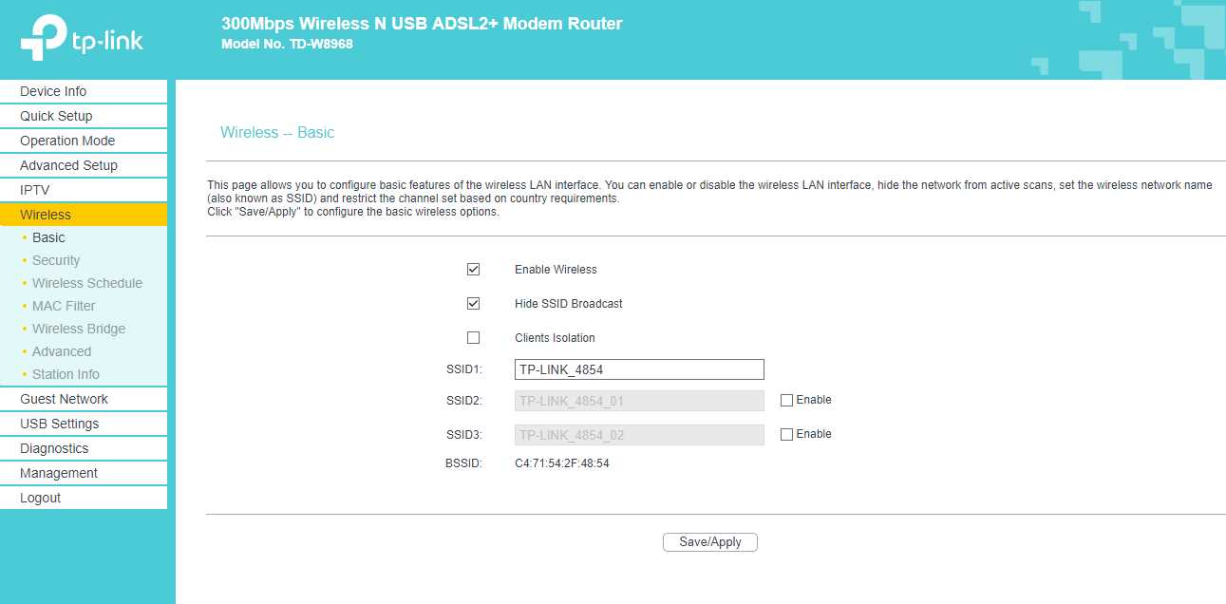This screenshot has width=1226, height=604.
Task: Click the 'Model No. TD-W8968' header text
Action: pos(287,44)
